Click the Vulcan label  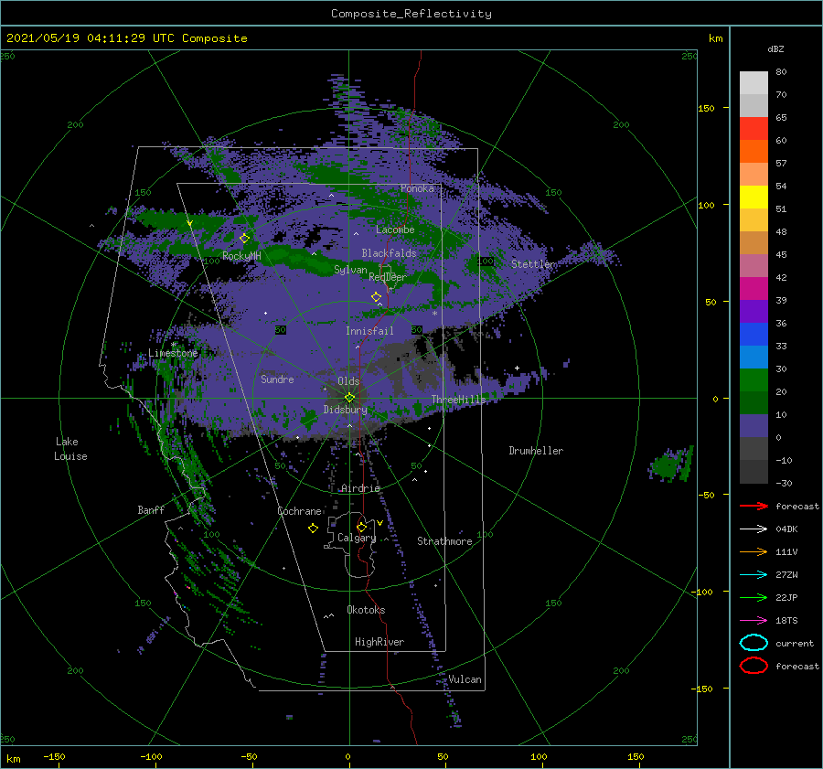pyautogui.click(x=465, y=679)
